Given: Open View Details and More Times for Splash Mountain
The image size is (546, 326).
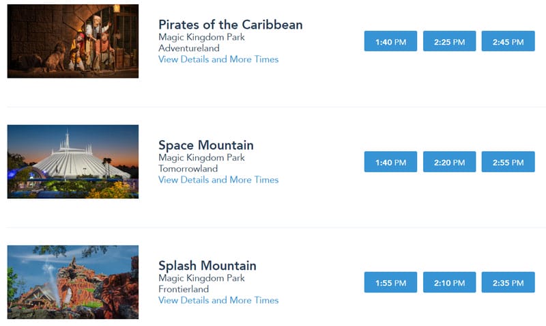Looking at the screenshot, I should point(218,301).
